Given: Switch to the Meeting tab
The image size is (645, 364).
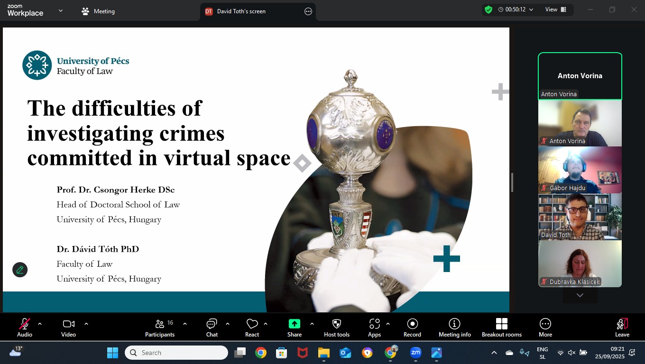Looking at the screenshot, I should click(x=98, y=11).
